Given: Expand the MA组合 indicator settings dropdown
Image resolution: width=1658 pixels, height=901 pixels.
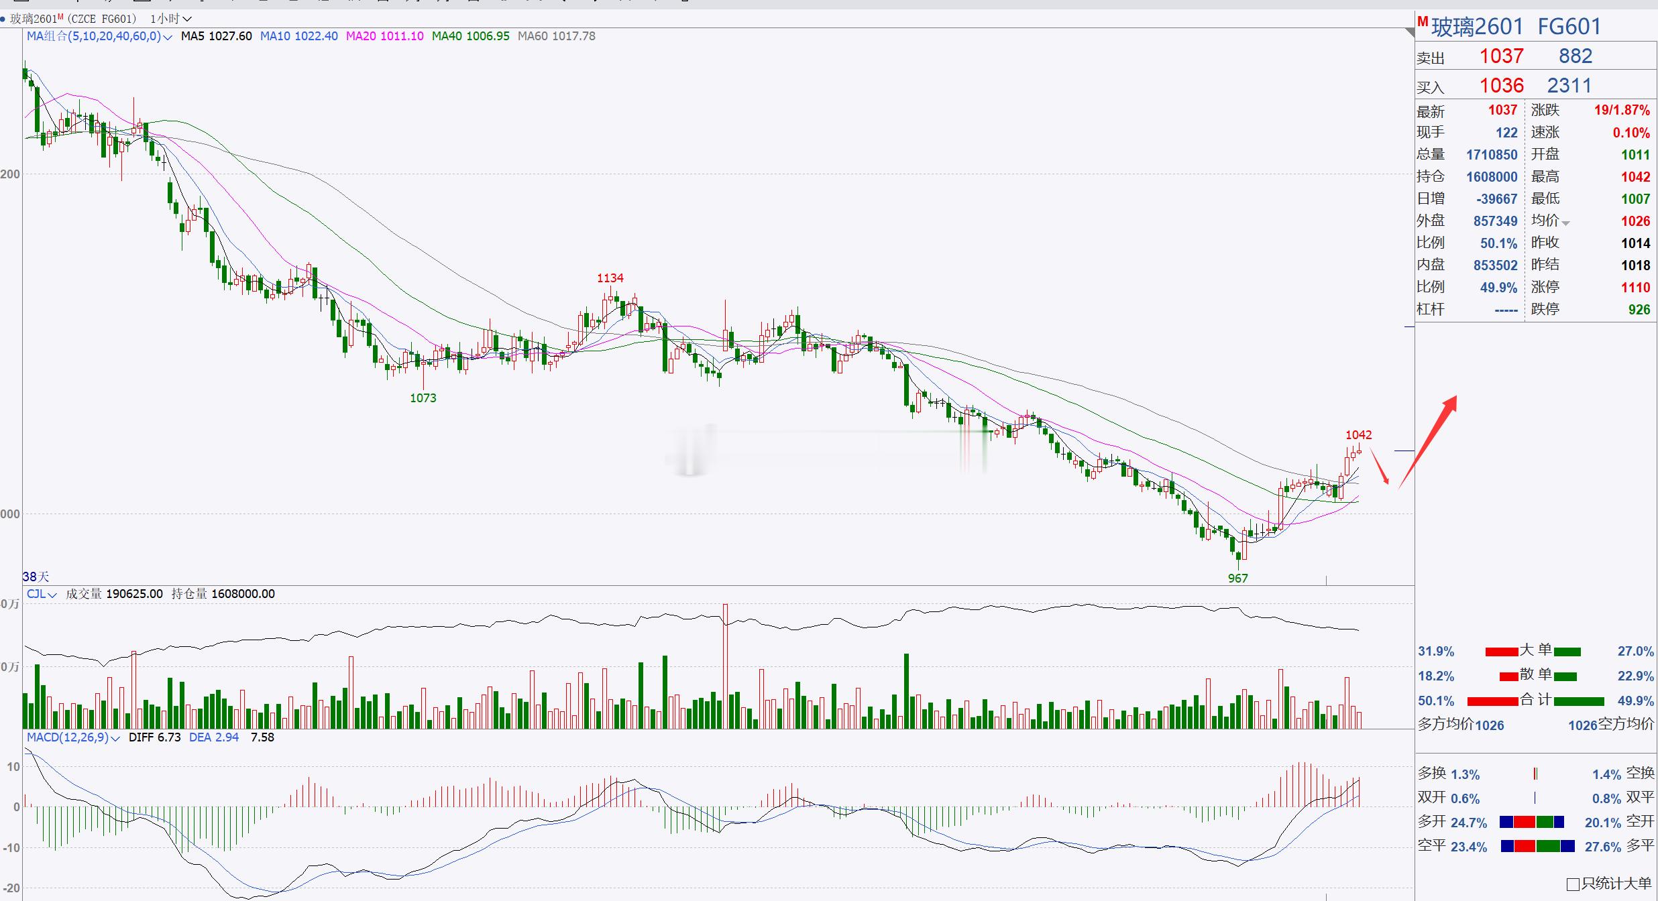Looking at the screenshot, I should 167,37.
